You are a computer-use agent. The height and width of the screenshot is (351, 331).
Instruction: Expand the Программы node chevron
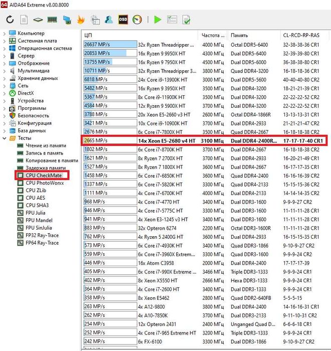point(4,109)
